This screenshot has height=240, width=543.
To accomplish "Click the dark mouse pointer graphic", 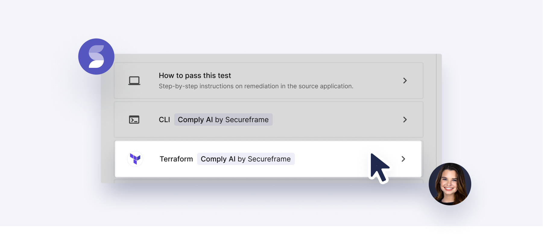I will [378, 167].
